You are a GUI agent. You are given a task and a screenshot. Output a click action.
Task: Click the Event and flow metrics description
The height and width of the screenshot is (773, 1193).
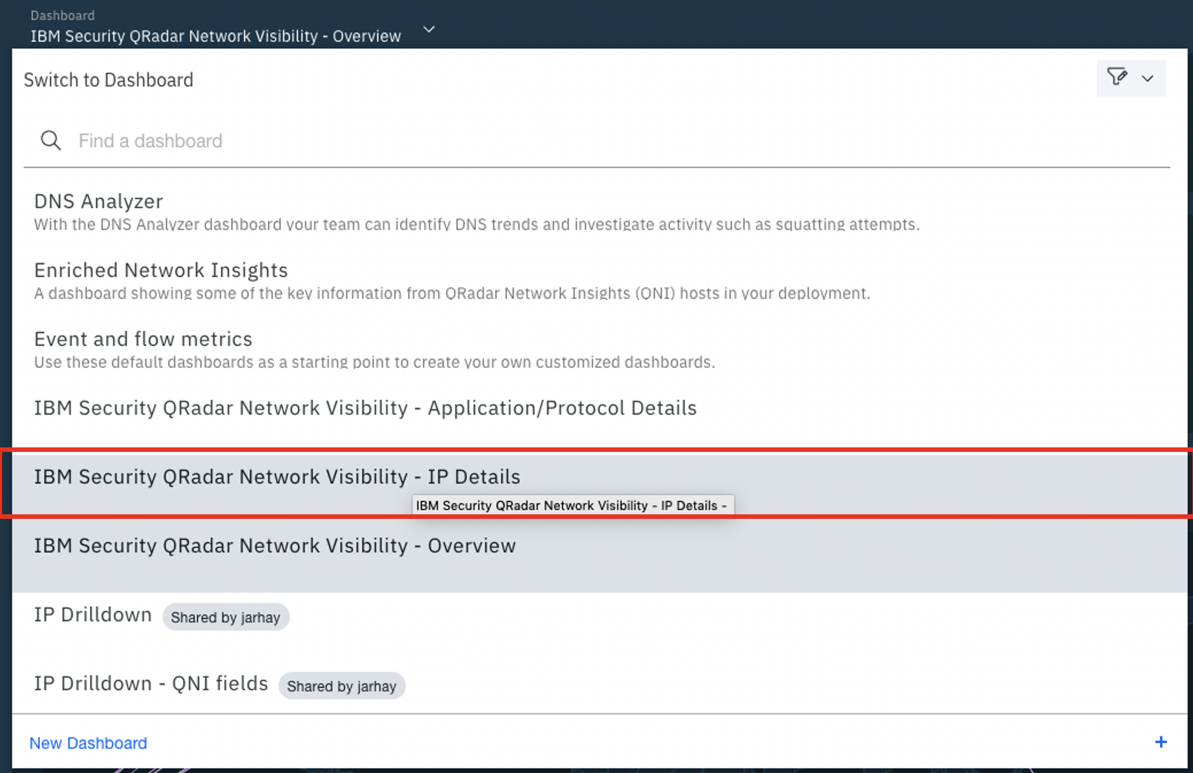point(374,362)
